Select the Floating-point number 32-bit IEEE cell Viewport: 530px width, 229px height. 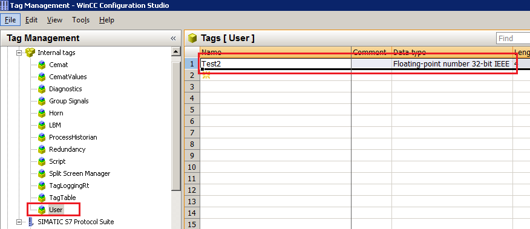tap(453, 63)
